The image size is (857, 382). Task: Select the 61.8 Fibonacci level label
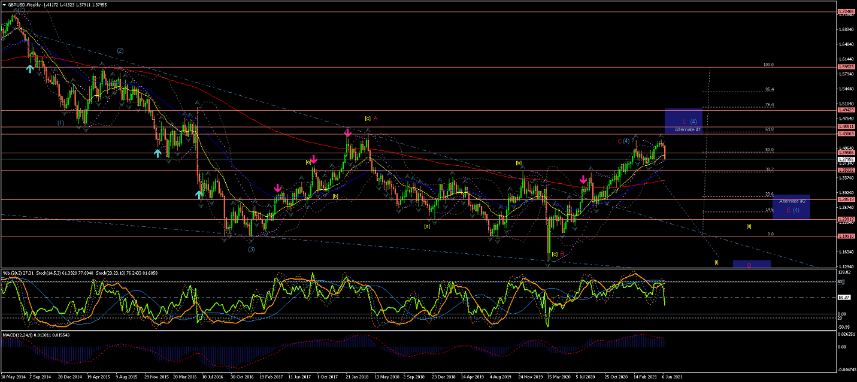click(770, 129)
